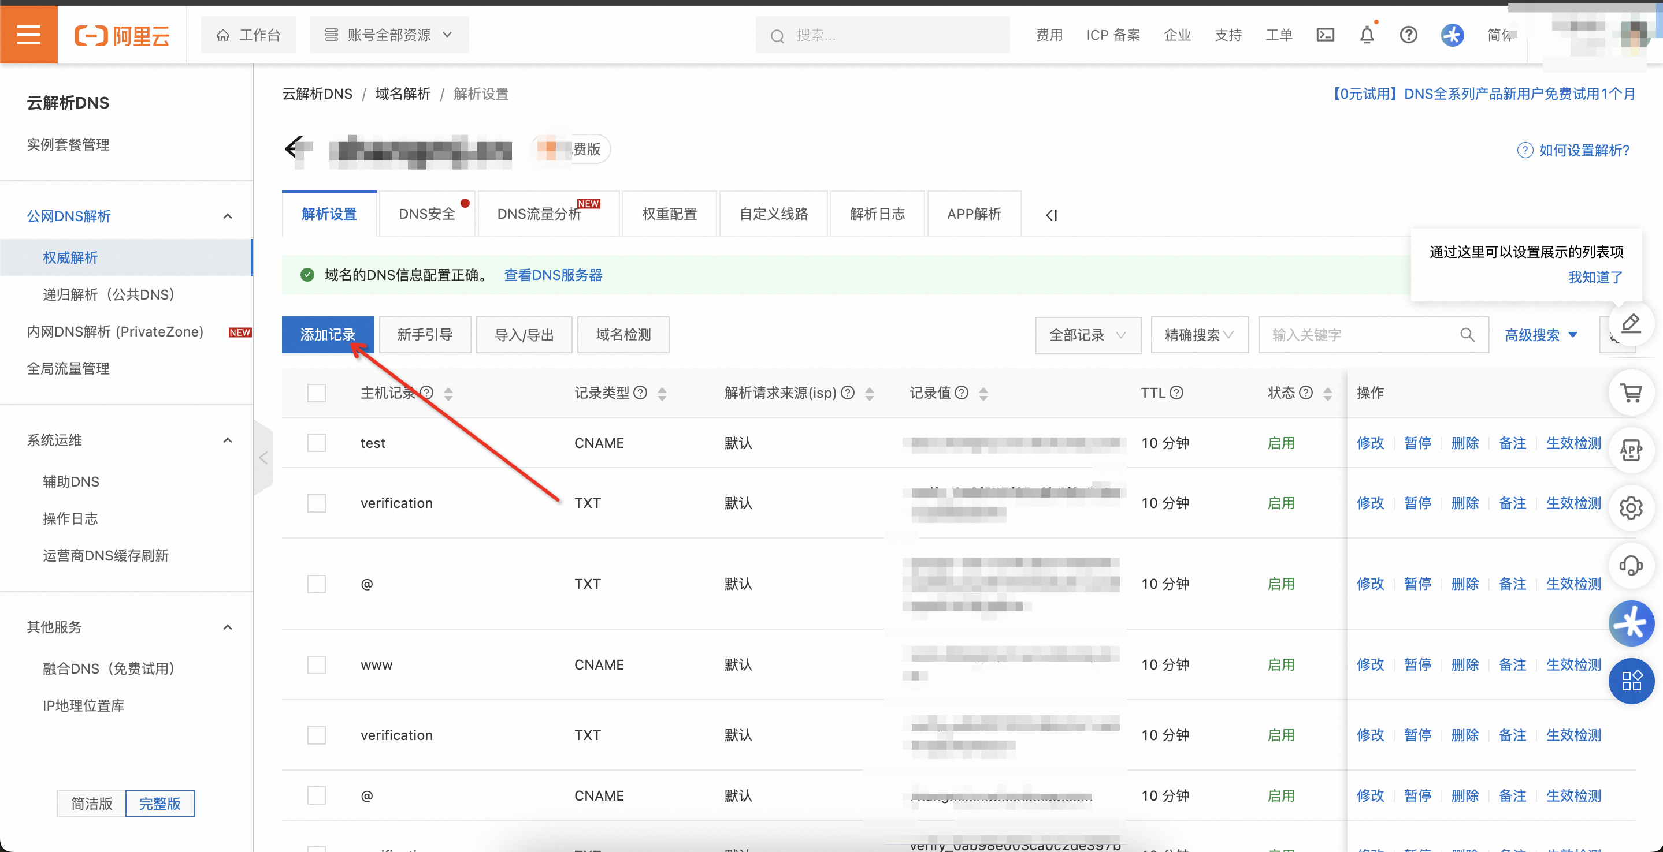Click the back arrow beside the domain name

[294, 148]
